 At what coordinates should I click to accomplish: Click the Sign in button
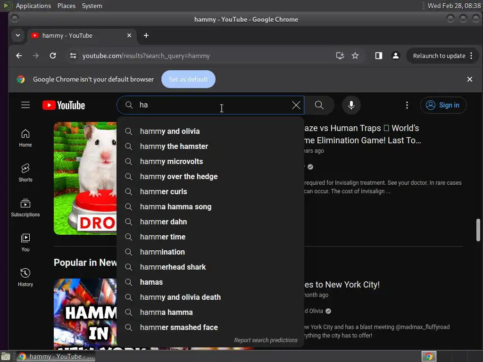(443, 105)
